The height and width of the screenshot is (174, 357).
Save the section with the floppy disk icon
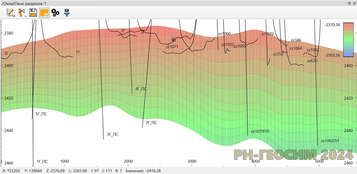pos(33,12)
